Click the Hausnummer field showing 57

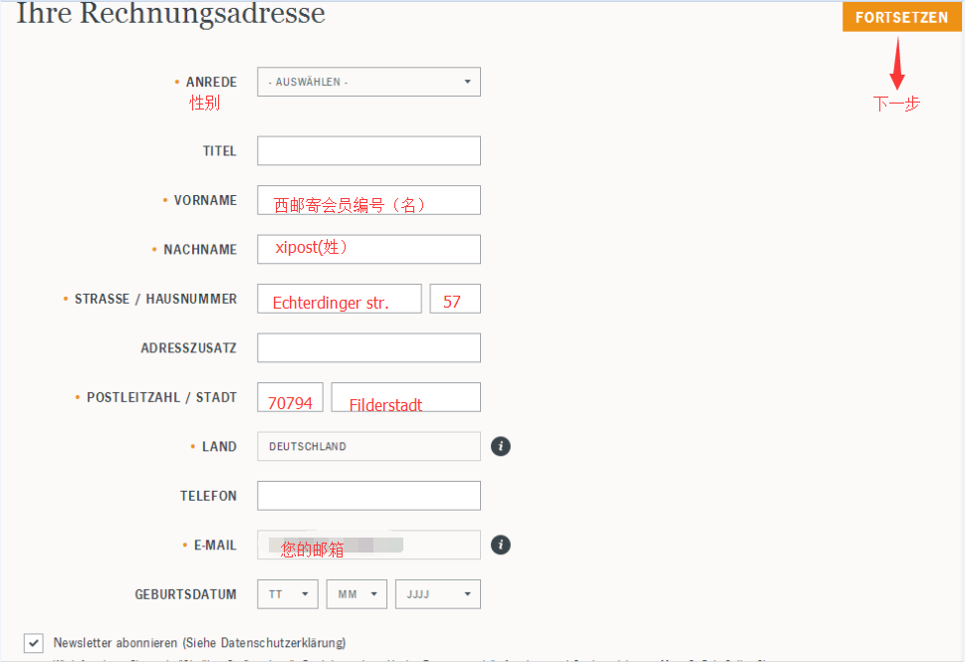pos(455,299)
